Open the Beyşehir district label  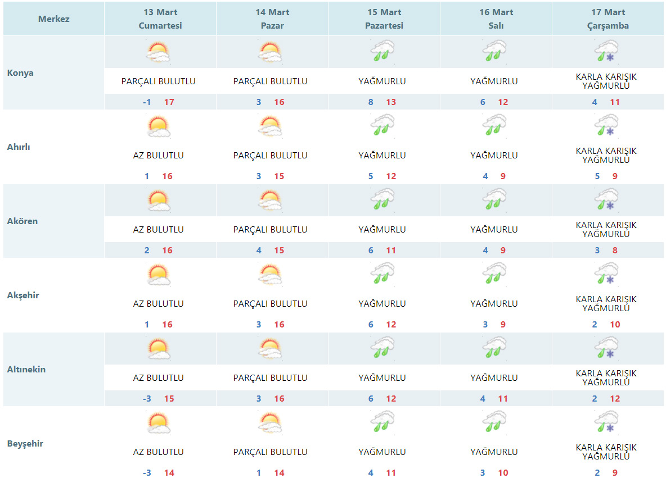point(25,444)
